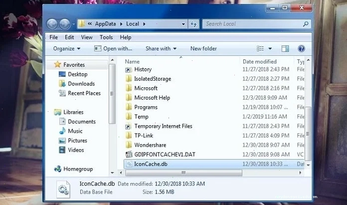
Task: Click the navigation pane scrollbar thumb
Action: (112, 94)
